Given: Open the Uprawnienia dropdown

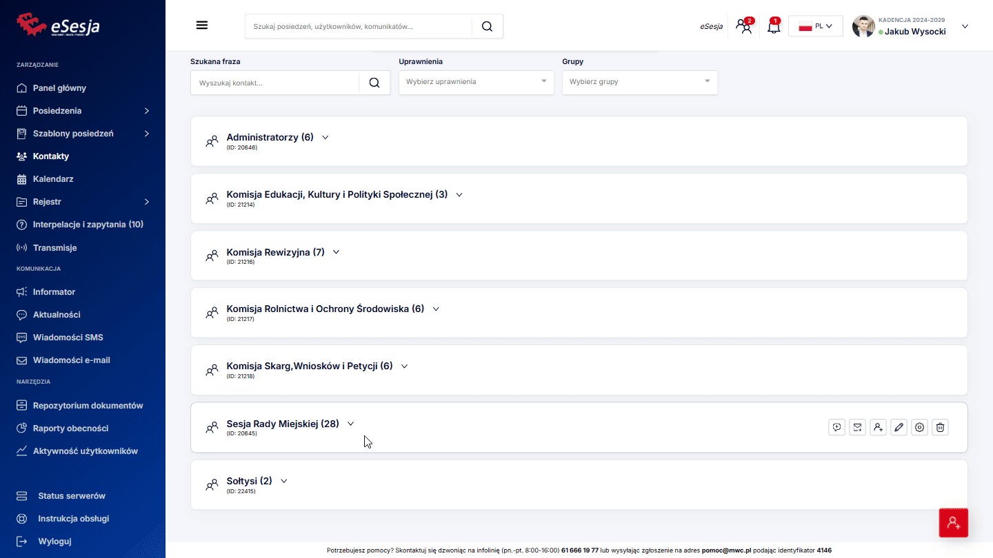Looking at the screenshot, I should click(x=476, y=82).
